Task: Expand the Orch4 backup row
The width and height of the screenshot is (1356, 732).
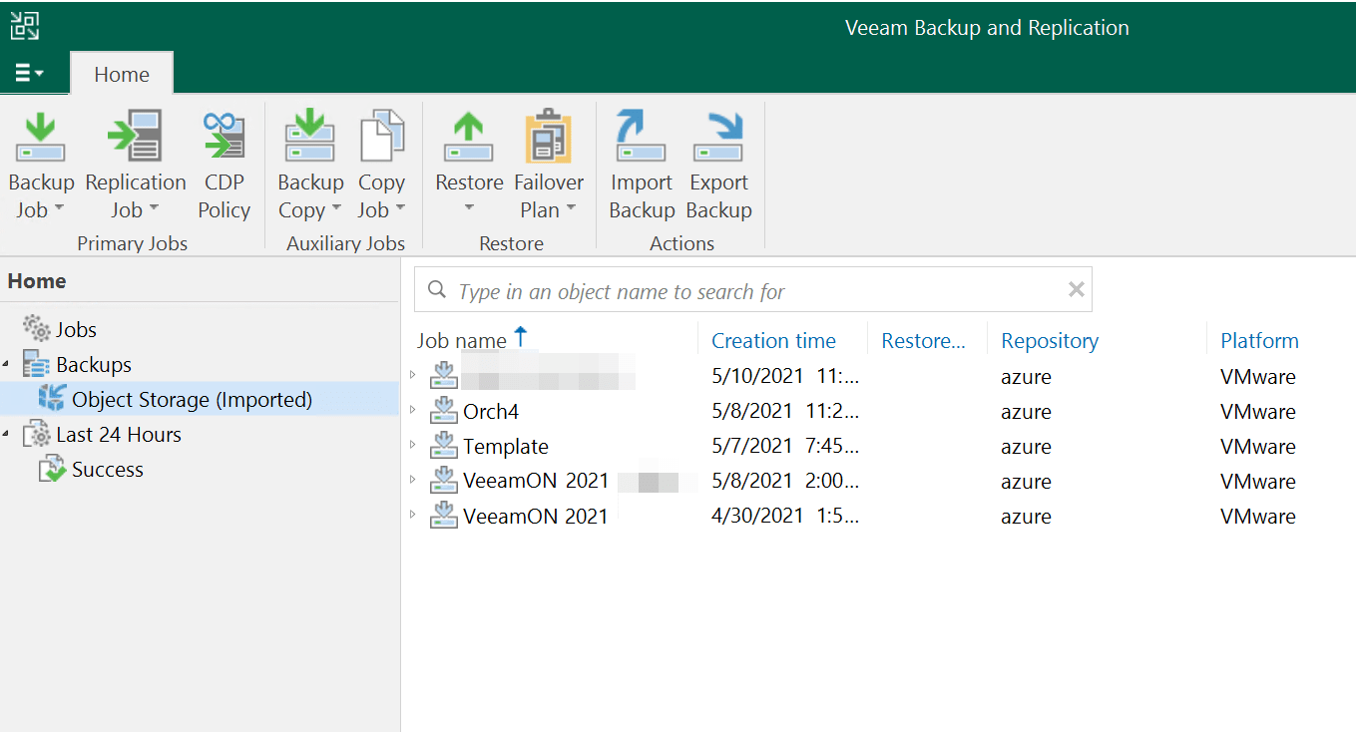Action: [x=413, y=412]
